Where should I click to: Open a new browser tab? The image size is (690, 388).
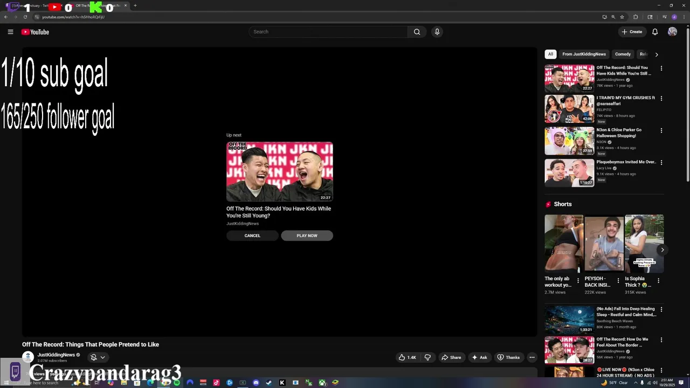tap(135, 5)
